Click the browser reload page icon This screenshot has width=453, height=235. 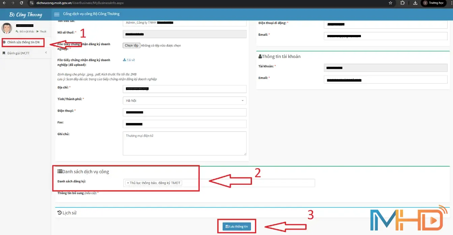21,3
